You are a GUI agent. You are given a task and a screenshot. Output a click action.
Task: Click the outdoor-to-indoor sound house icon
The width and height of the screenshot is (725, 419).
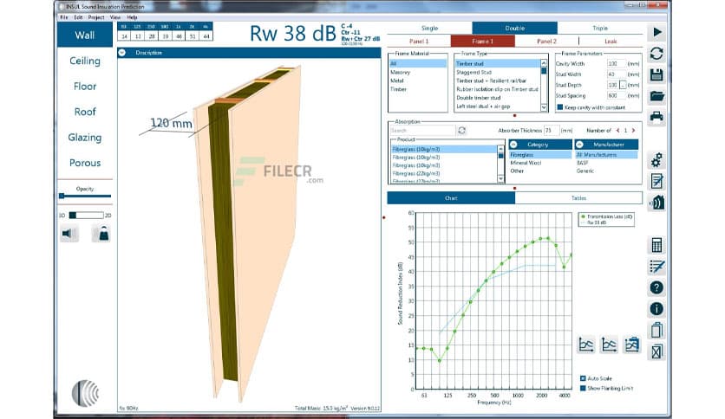(x=657, y=203)
